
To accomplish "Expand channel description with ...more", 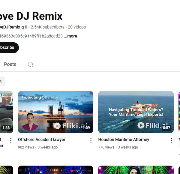I will coord(70,36).
